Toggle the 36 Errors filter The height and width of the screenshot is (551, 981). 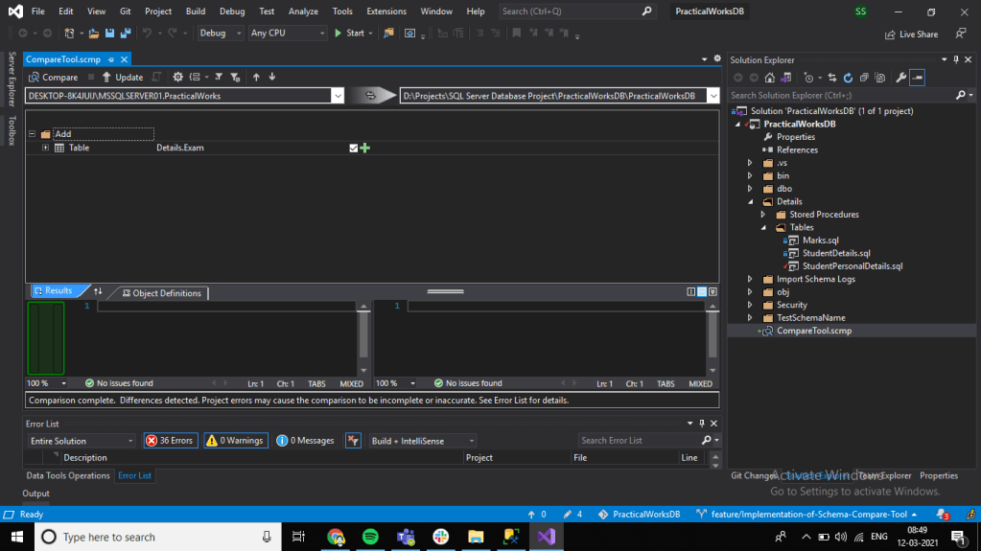click(x=170, y=441)
